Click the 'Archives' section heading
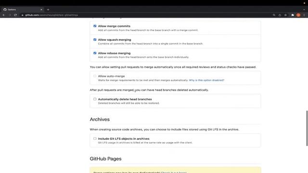This screenshot has height=173, width=308. click(x=100, y=119)
